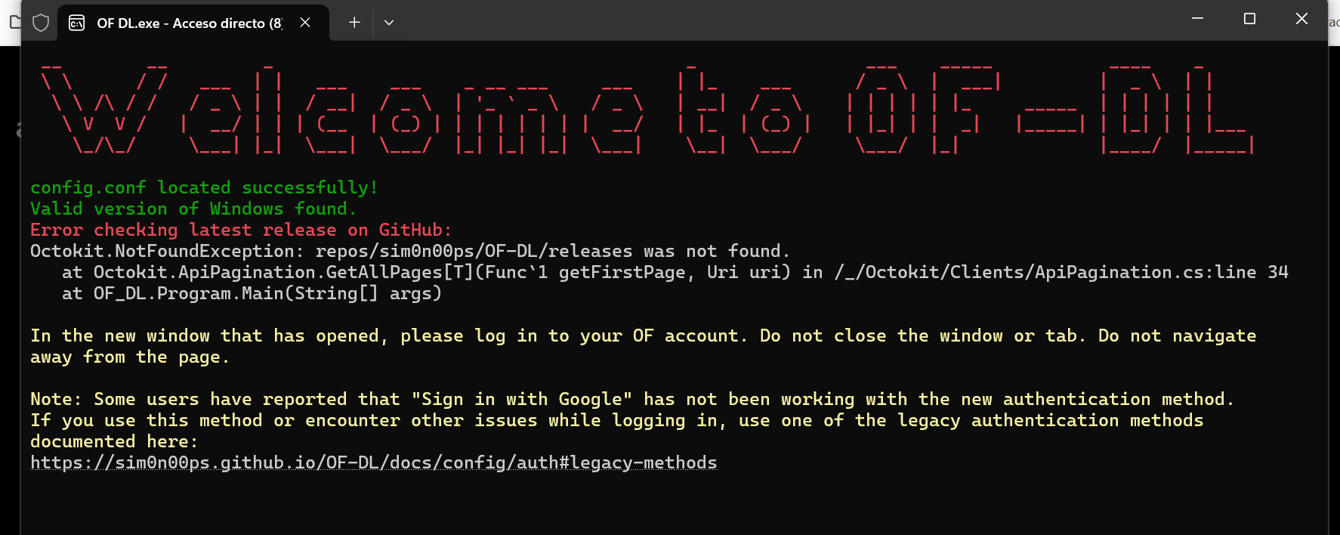This screenshot has height=535, width=1340.
Task: Close the OF DL.exe tab
Action: click(x=305, y=23)
